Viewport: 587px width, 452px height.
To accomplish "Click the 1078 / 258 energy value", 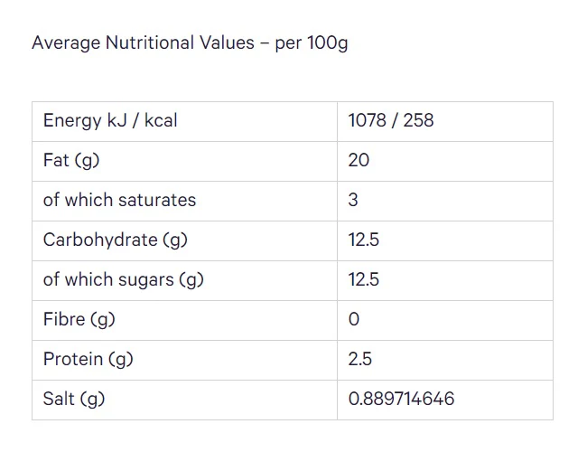I will pos(391,120).
